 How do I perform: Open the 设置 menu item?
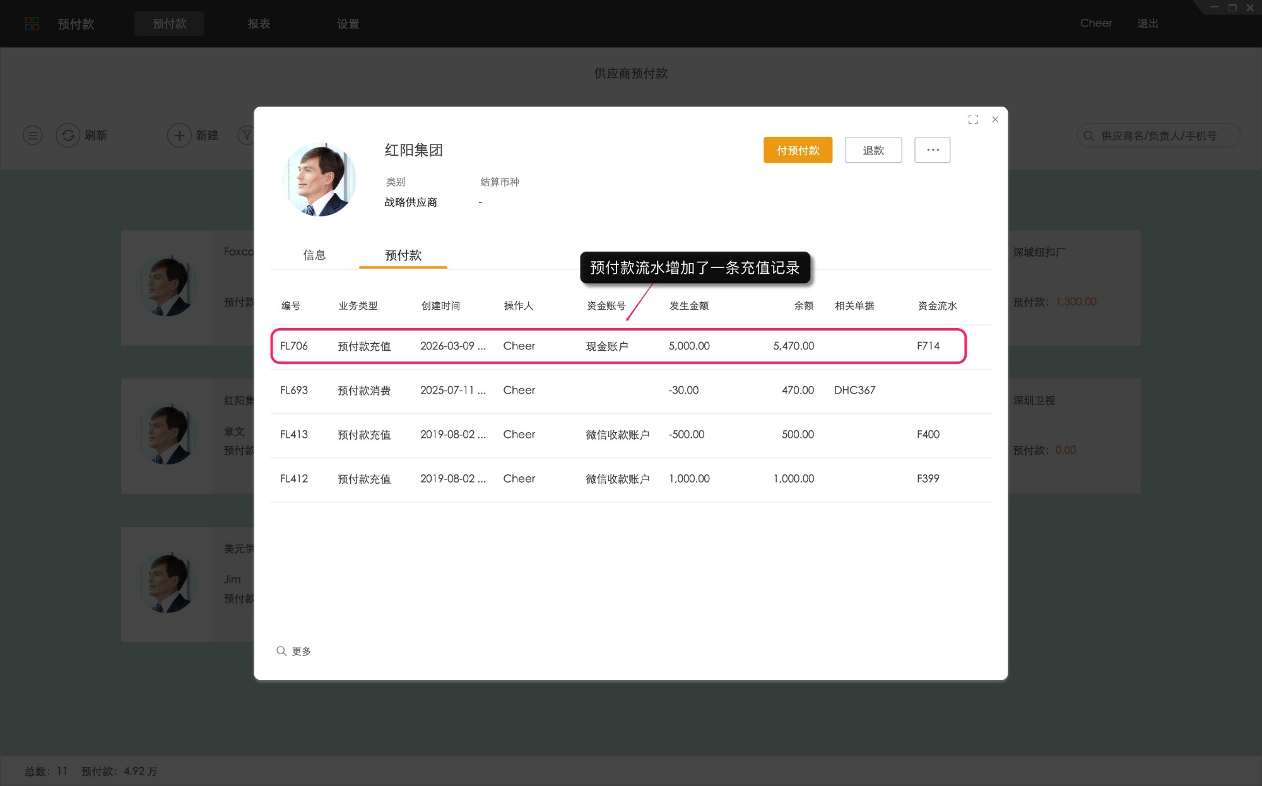click(x=348, y=23)
